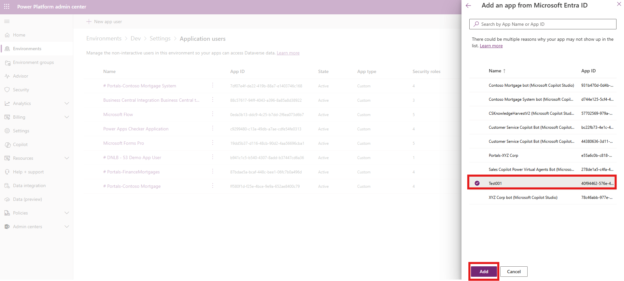Open more options for Microsoft Flow

click(x=213, y=114)
